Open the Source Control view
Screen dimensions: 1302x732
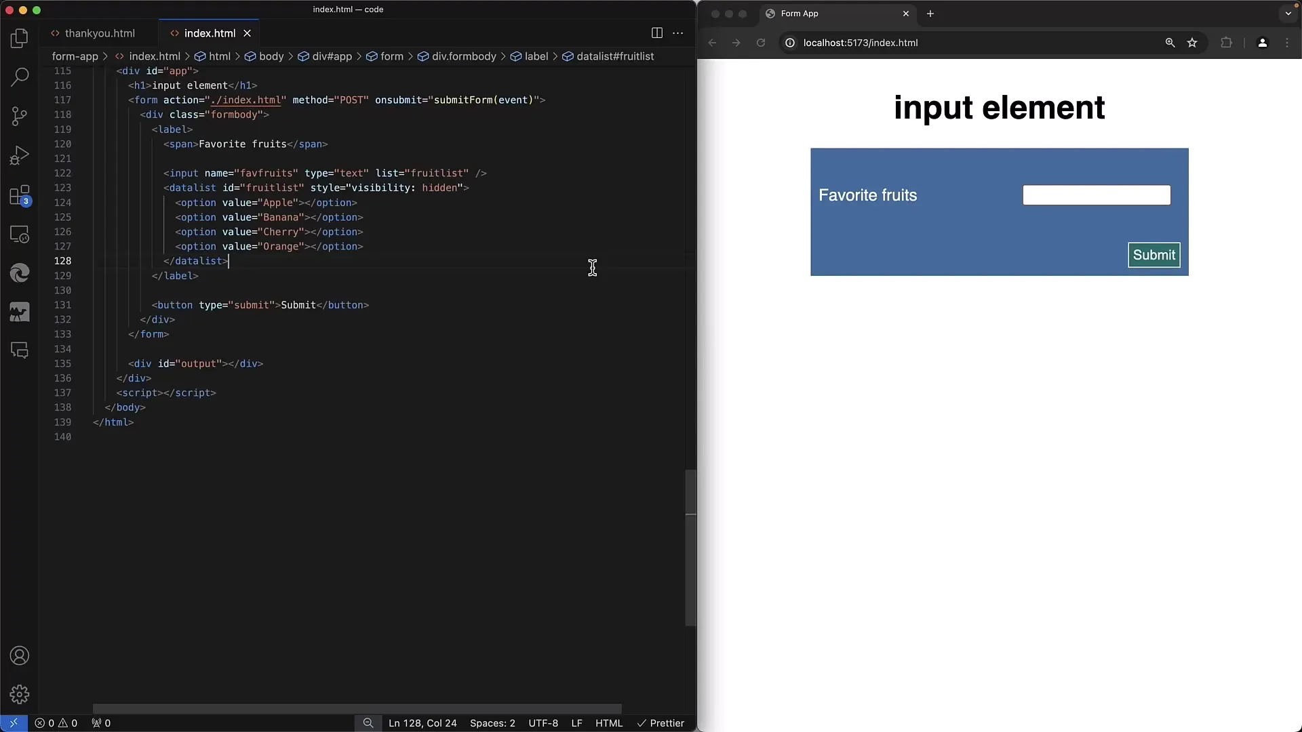point(20,116)
